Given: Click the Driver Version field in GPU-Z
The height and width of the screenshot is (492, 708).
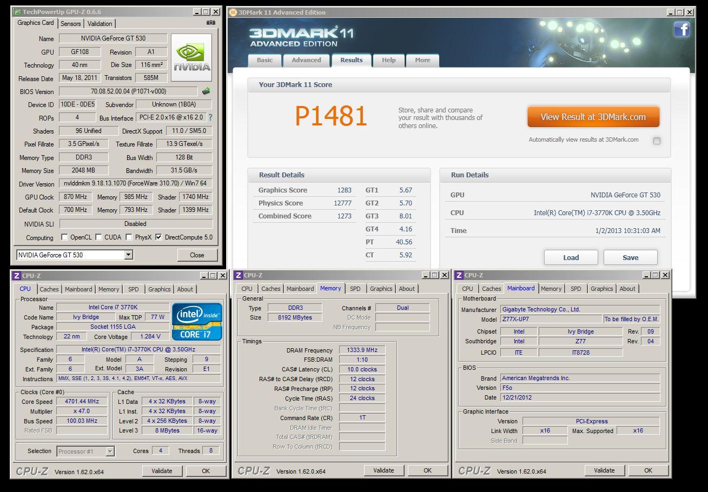Looking at the screenshot, I should [135, 183].
